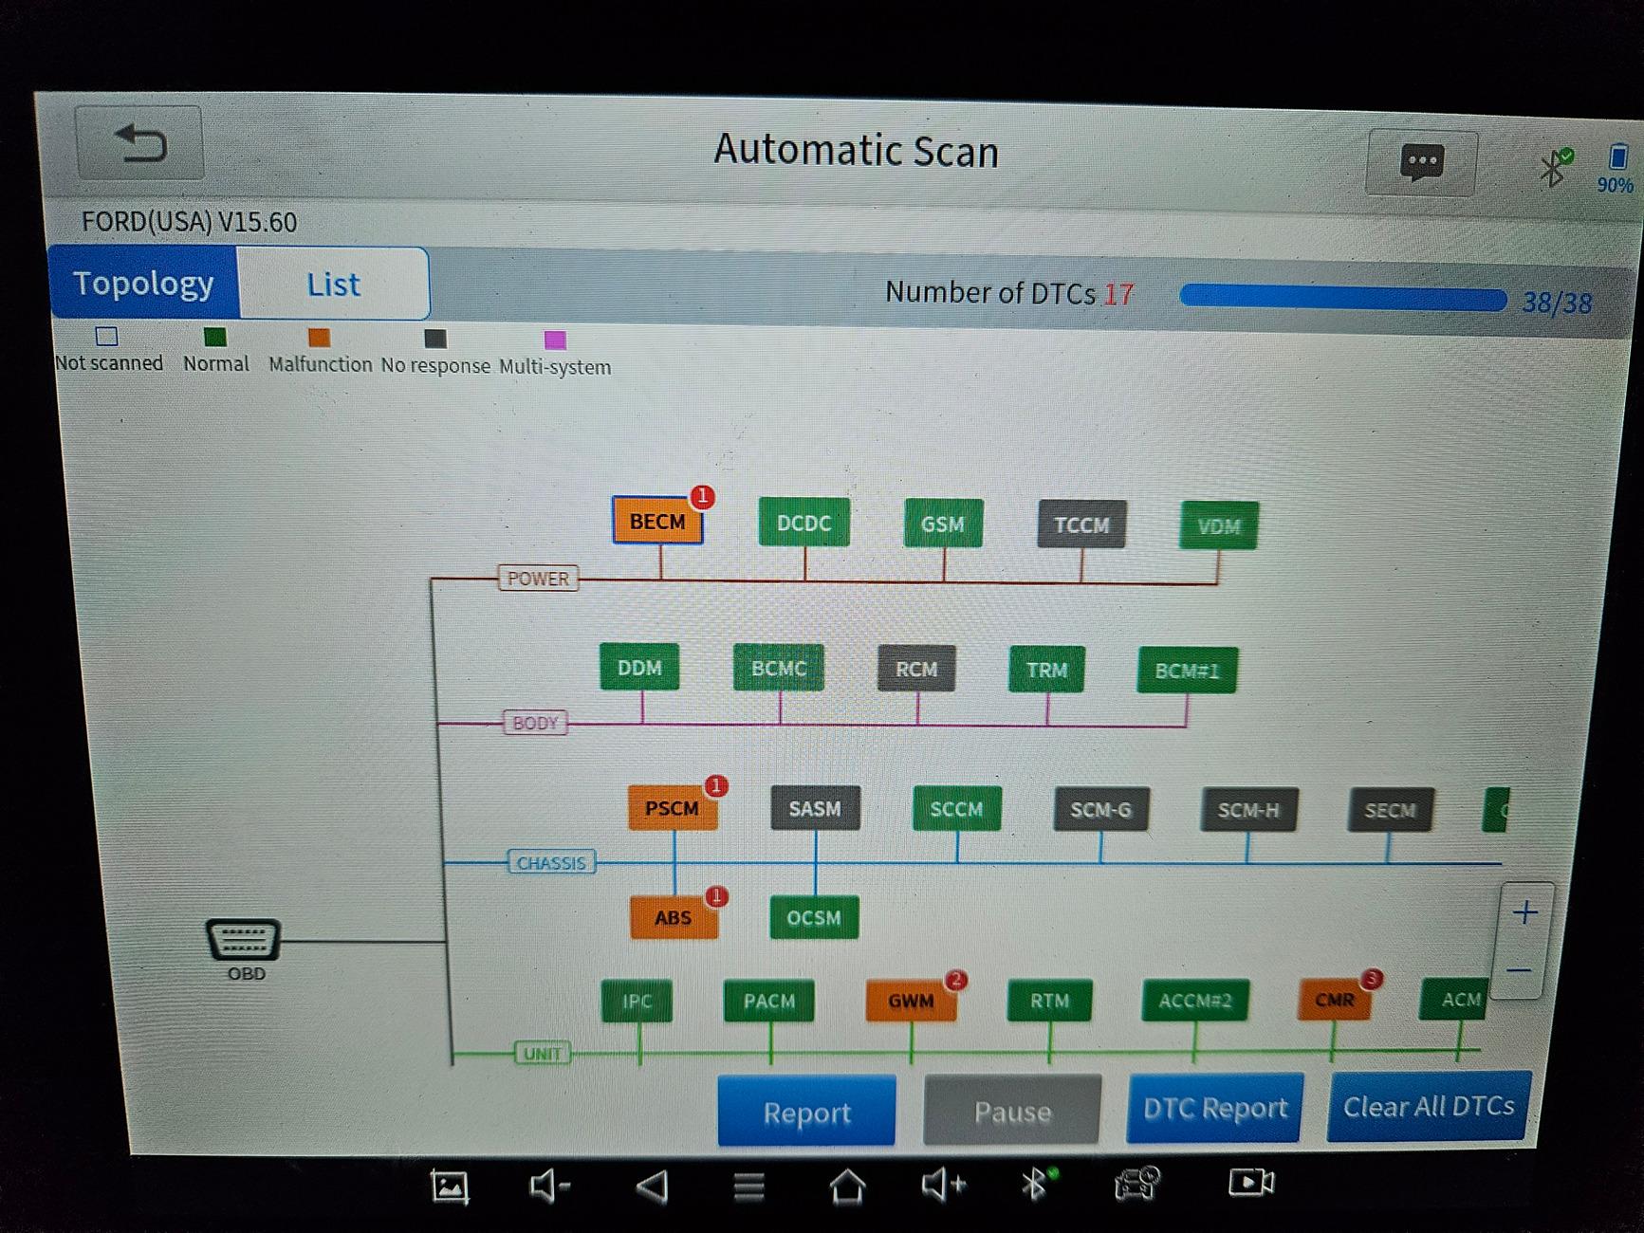The width and height of the screenshot is (1644, 1233).
Task: Open the DTC Report button
Action: pos(1214,1109)
